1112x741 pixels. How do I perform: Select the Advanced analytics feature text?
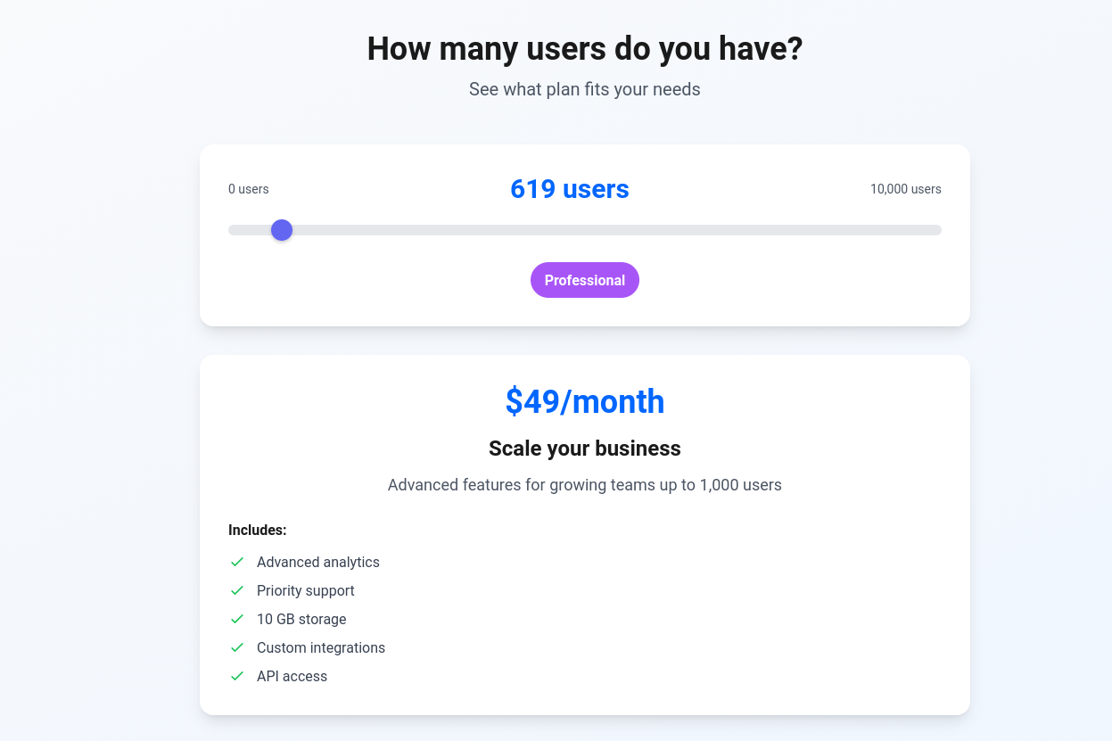click(318, 562)
